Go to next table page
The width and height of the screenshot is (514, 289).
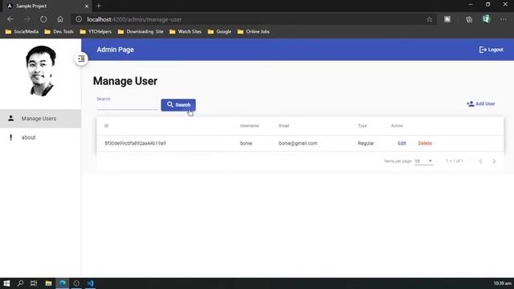(494, 161)
